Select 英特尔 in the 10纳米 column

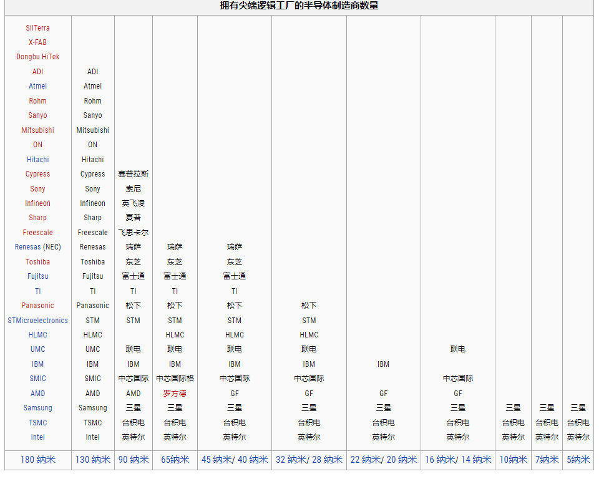pyautogui.click(x=513, y=437)
